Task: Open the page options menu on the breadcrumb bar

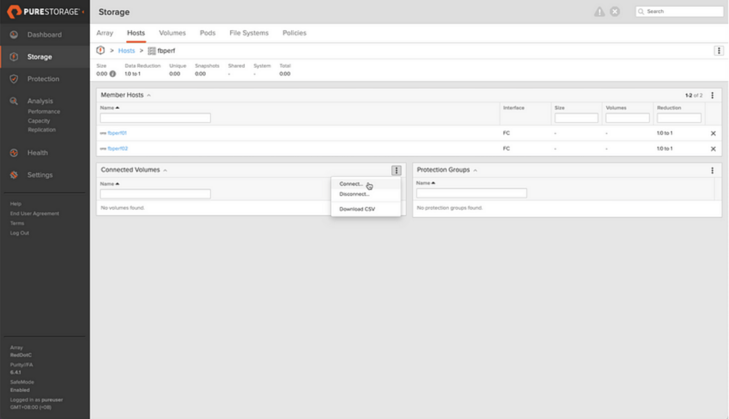Action: (x=719, y=51)
